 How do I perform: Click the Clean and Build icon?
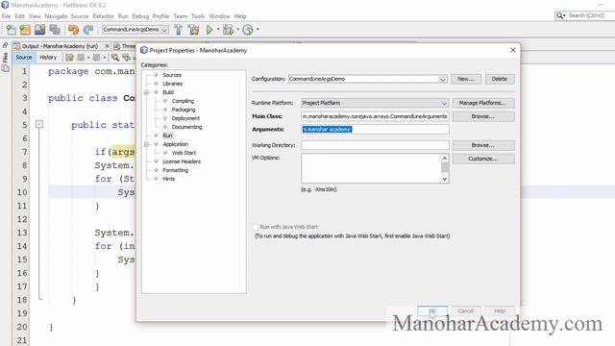click(193, 30)
